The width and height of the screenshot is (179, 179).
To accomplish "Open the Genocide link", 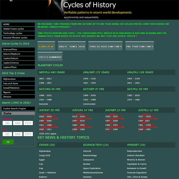I will (x=43, y=104).
